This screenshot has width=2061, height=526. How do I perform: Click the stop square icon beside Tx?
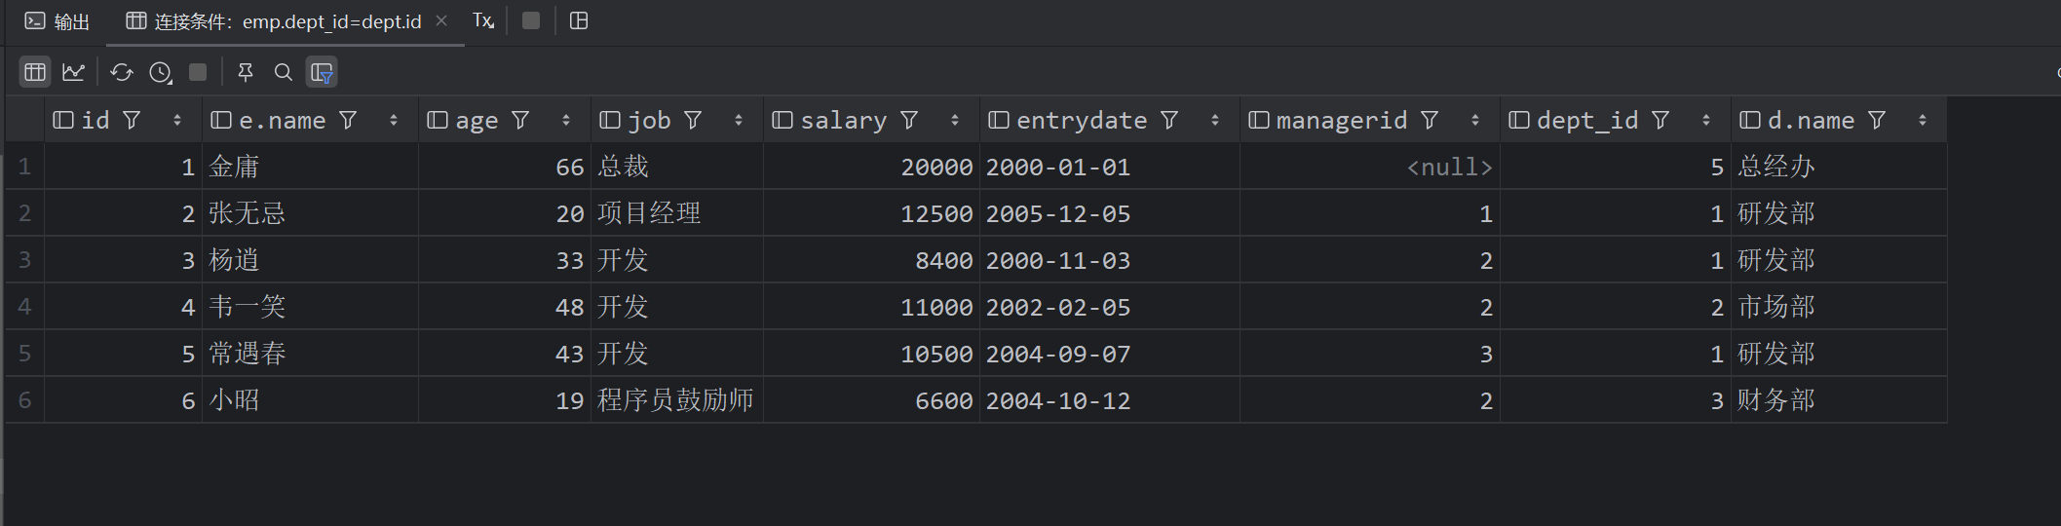[x=531, y=20]
